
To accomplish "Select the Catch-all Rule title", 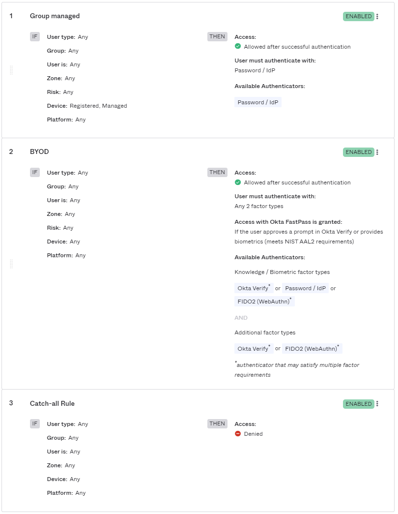I will (x=52, y=403).
